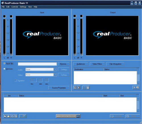Select the Input file radio button
This screenshot has height=124, width=142.
point(4,63)
